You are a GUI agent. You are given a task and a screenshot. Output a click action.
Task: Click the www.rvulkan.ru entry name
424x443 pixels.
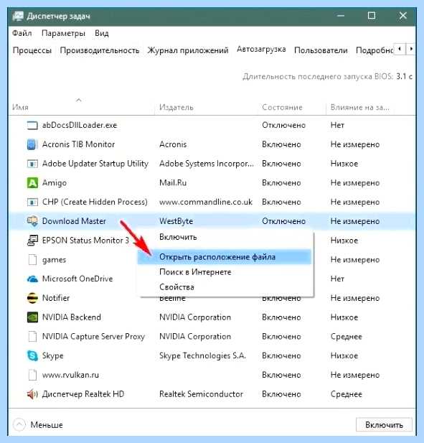pyautogui.click(x=70, y=375)
